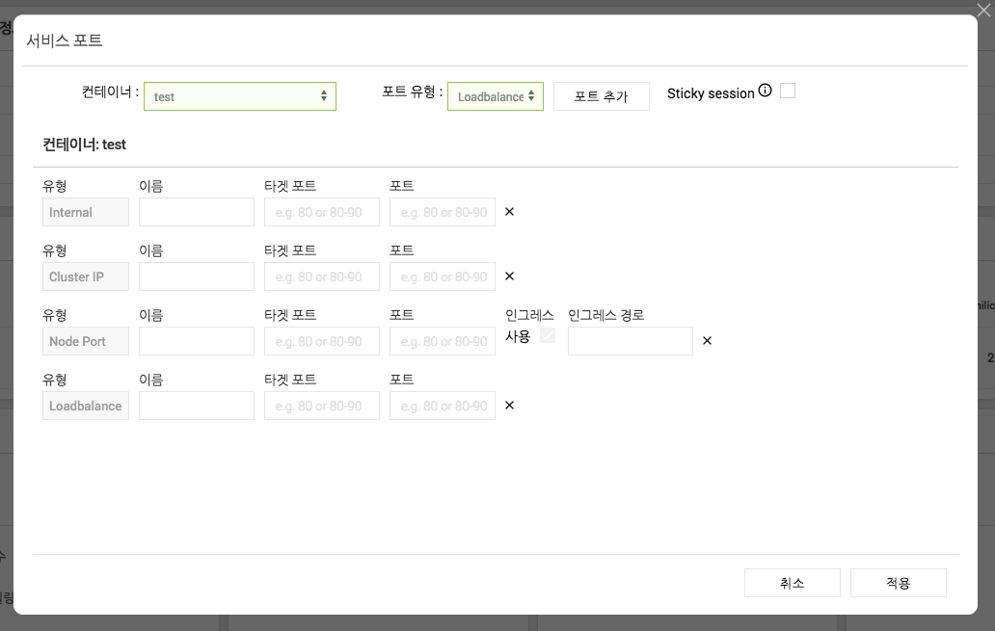
Task: Focus the 이름 field in Internal row
Action: [x=197, y=212]
